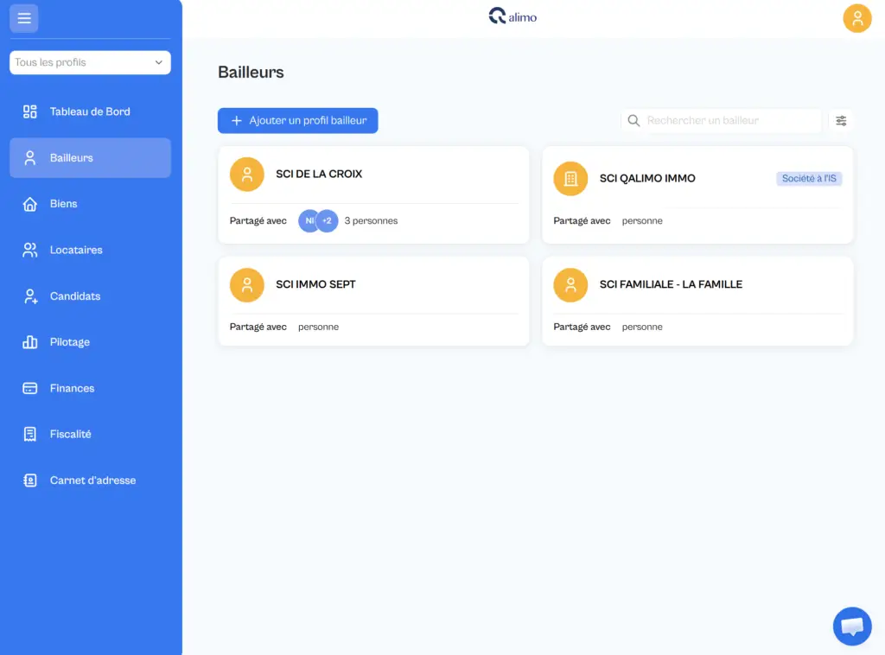Image resolution: width=885 pixels, height=655 pixels.
Task: Go to Fiscalité section
Action: [x=90, y=434]
